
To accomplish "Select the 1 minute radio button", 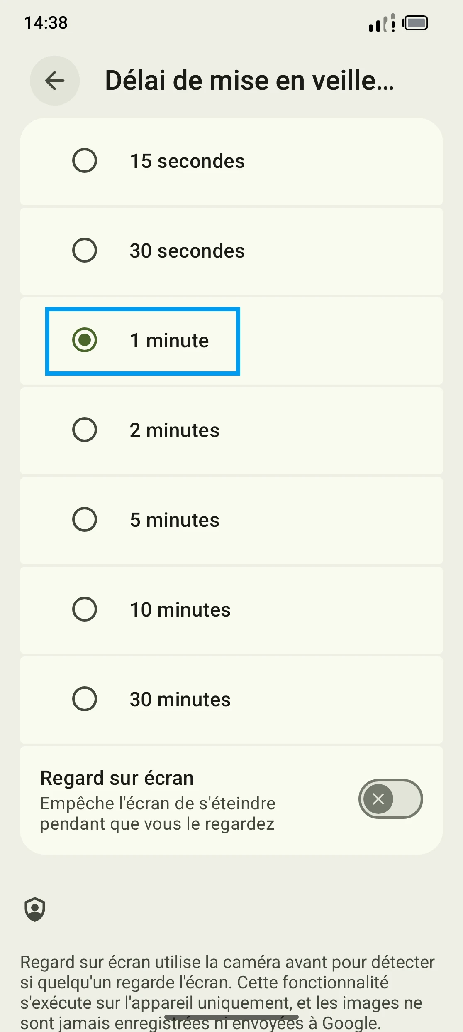I will (x=85, y=340).
